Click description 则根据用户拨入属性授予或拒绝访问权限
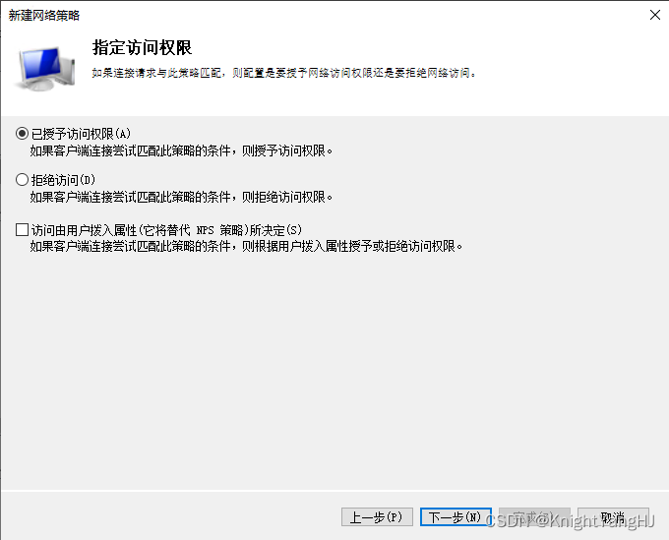The height and width of the screenshot is (540, 669). (x=352, y=246)
